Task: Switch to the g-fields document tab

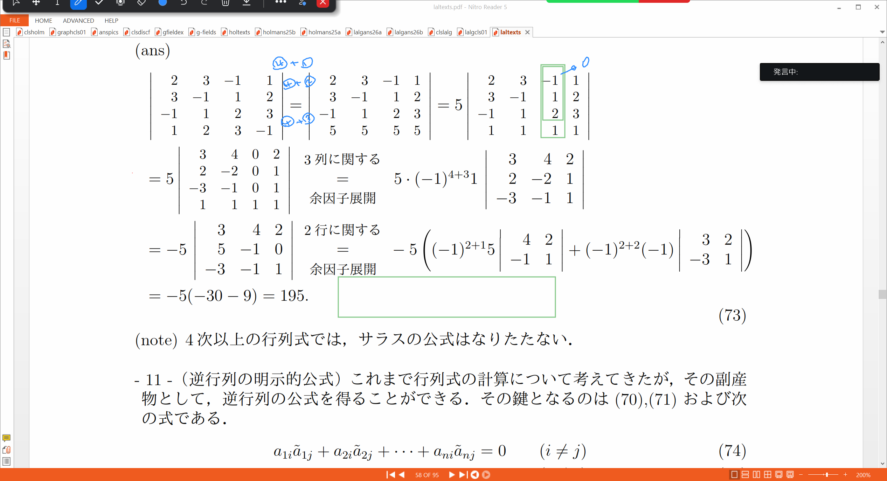Action: click(x=203, y=32)
